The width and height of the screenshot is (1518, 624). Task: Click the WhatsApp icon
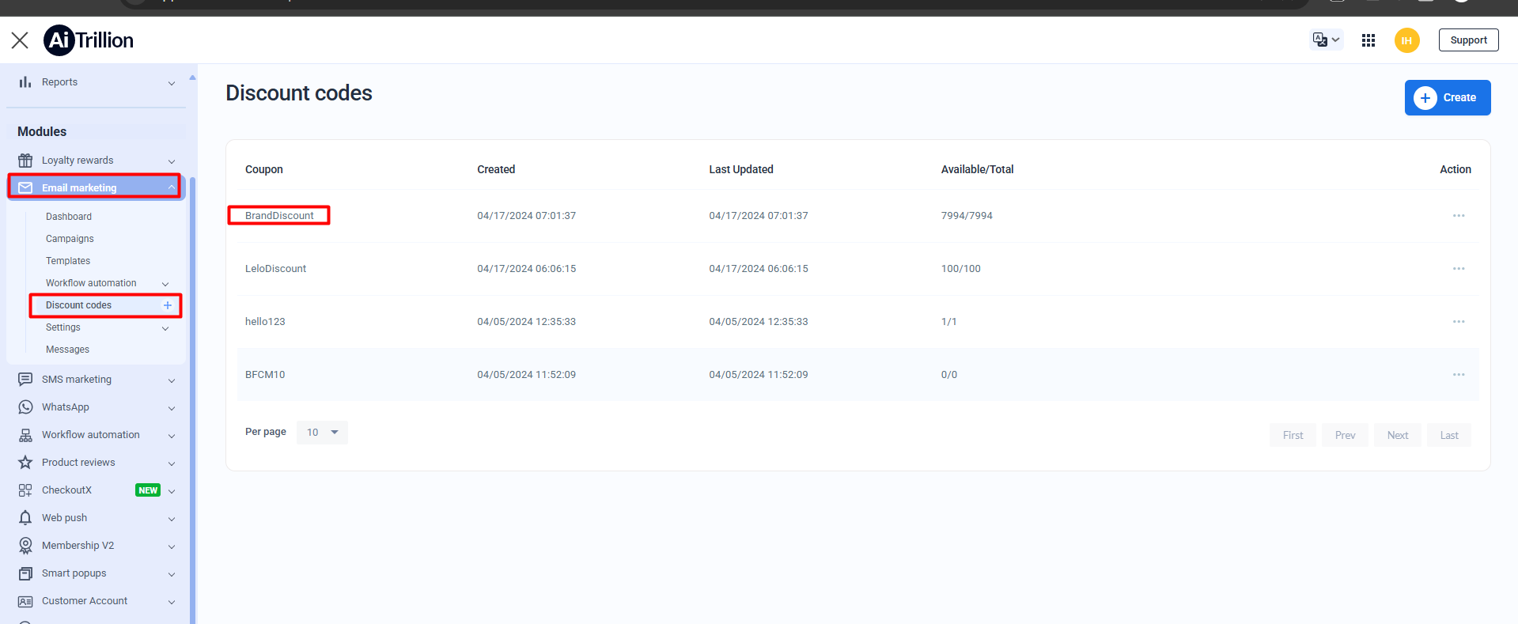pos(25,407)
